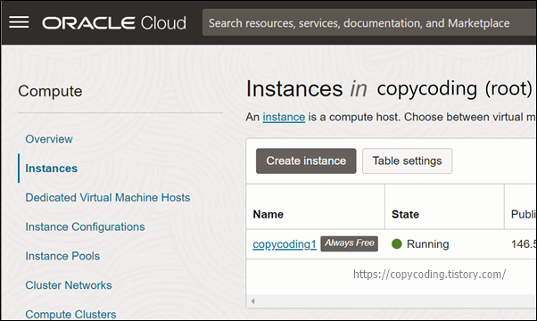Go to Instance Configurations
This screenshot has width=537, height=321.
coord(85,226)
